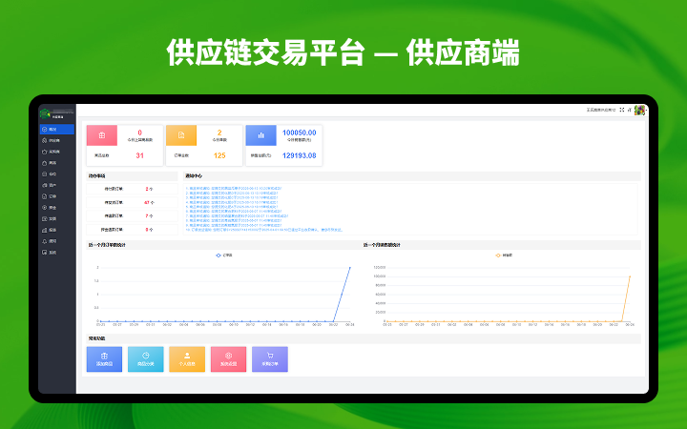Viewport: 687px width, 429px height.
Task: Toggle the order count legend in left chart
Action: pyautogui.click(x=223, y=255)
